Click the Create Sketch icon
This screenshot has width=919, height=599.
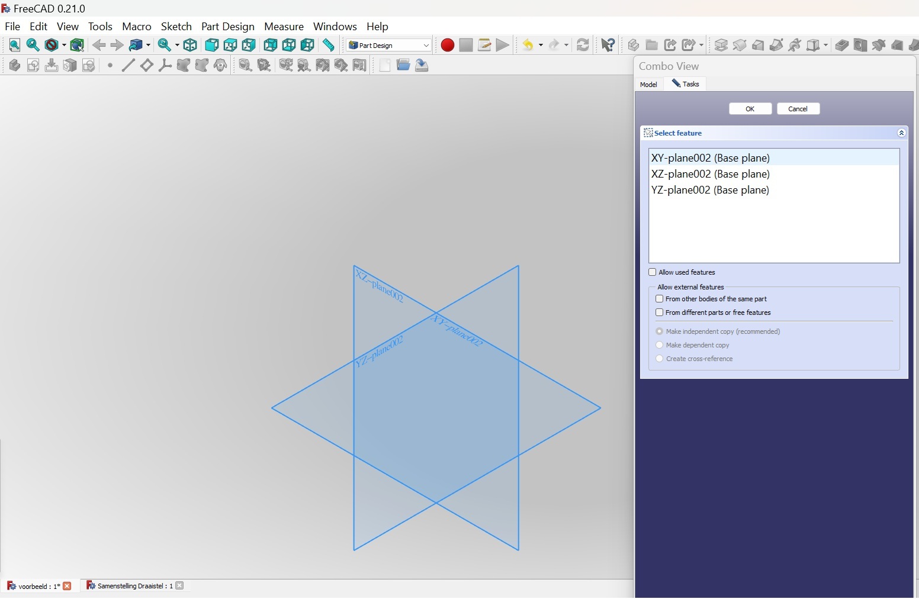click(33, 65)
